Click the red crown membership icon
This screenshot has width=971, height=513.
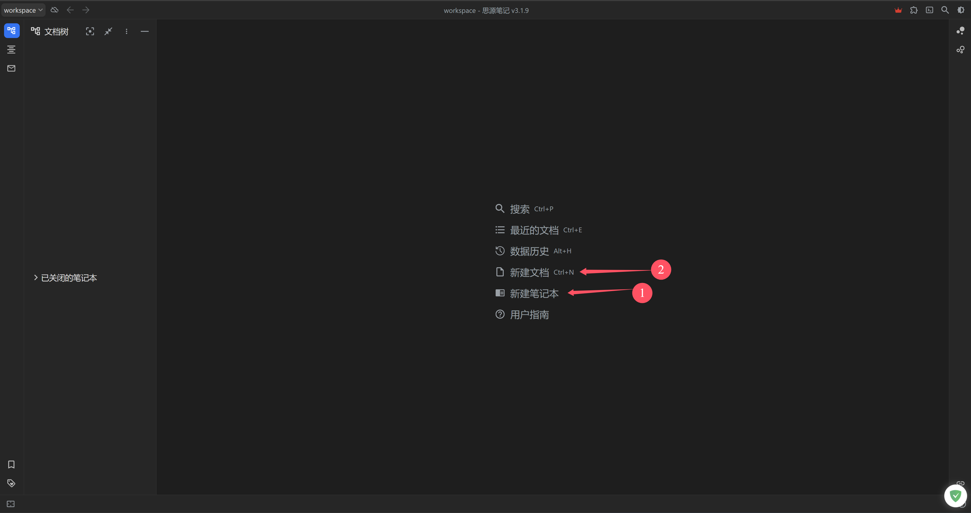(898, 10)
